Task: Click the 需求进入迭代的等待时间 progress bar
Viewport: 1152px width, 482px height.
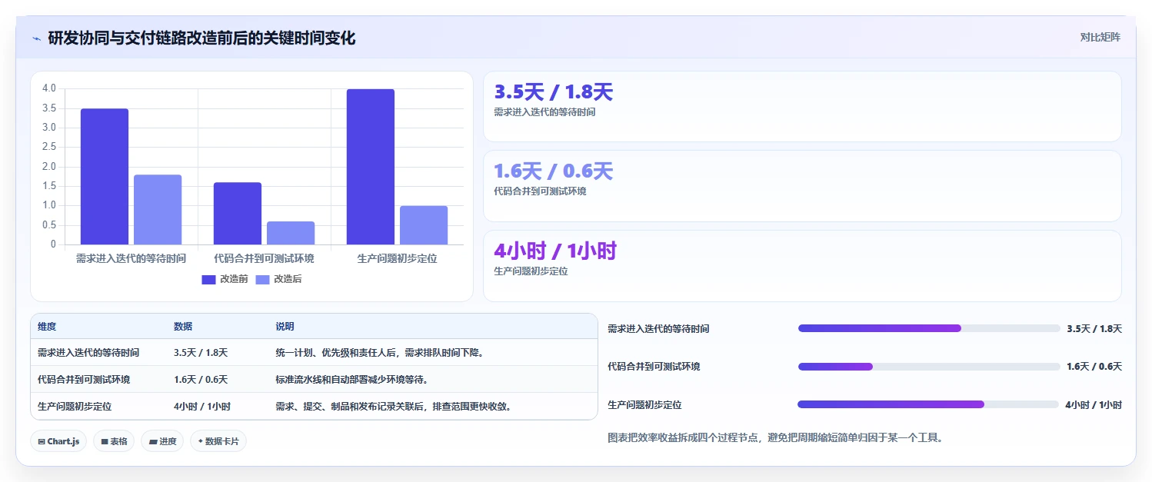Action: tap(929, 328)
